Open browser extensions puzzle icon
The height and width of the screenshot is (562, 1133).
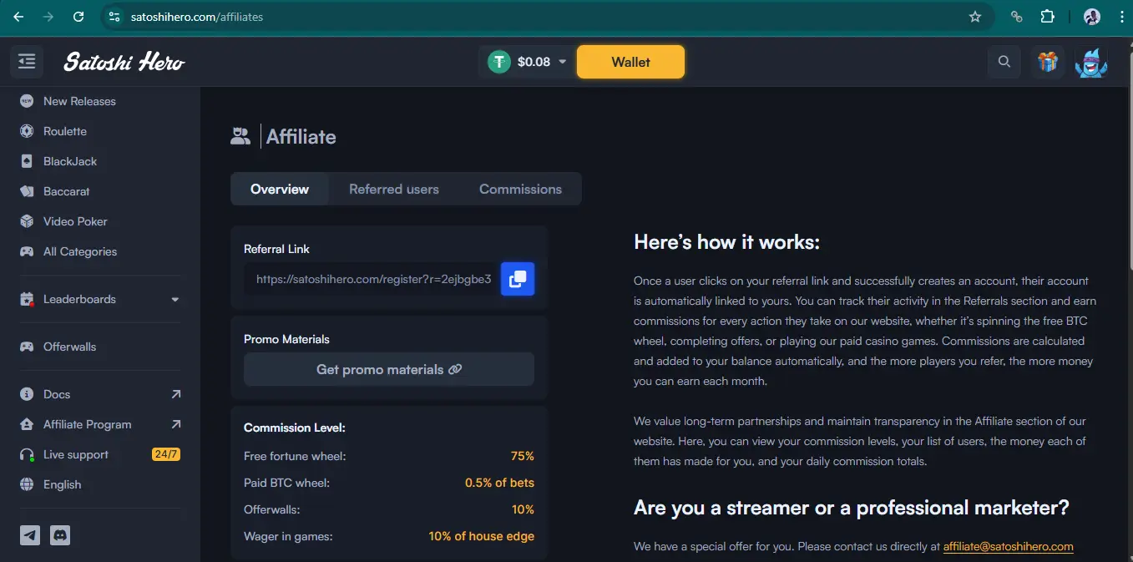(1047, 17)
